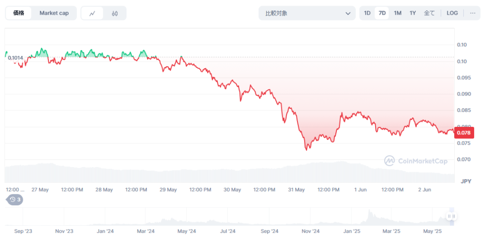Click the red 0.078 current price label
The height and width of the screenshot is (246, 485).
tap(463, 132)
